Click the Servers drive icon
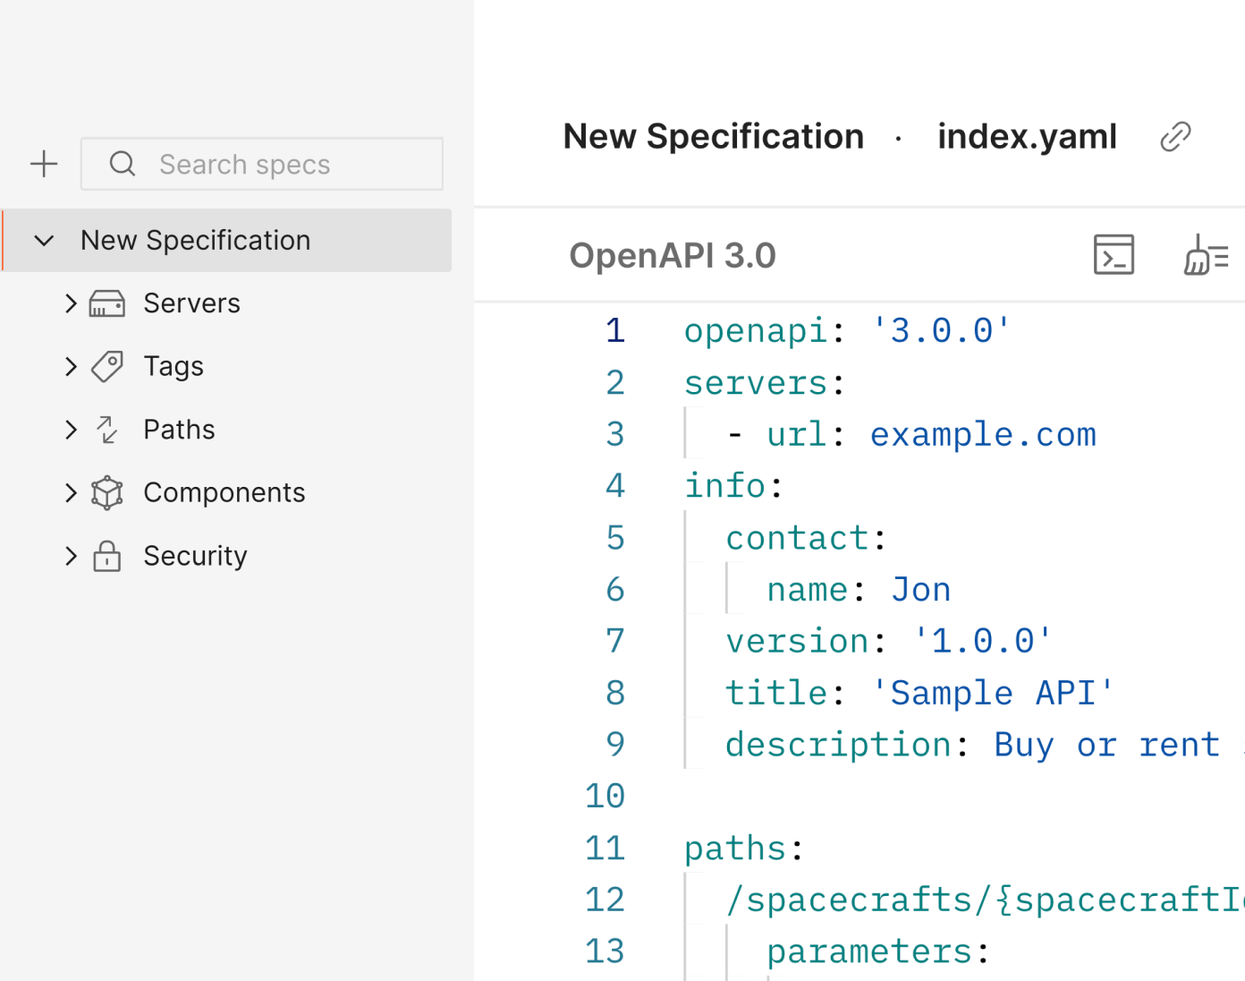Image resolution: width=1245 pixels, height=981 pixels. point(107,304)
